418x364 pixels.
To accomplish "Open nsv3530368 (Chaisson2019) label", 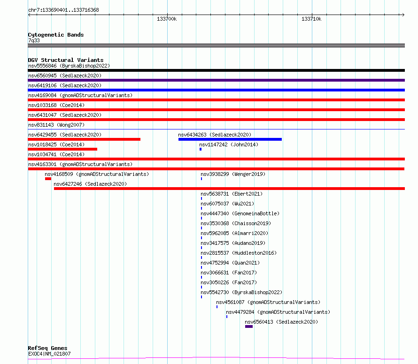I will pyautogui.click(x=236, y=223).
